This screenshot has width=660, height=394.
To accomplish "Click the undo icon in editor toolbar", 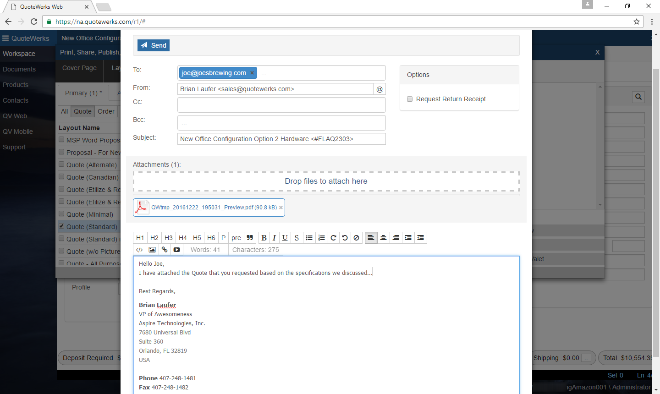I will click(345, 238).
